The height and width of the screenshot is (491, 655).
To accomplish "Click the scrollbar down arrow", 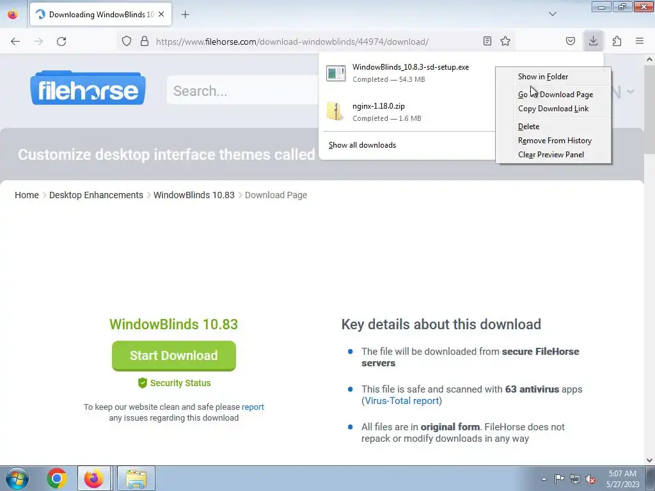I will click(650, 460).
